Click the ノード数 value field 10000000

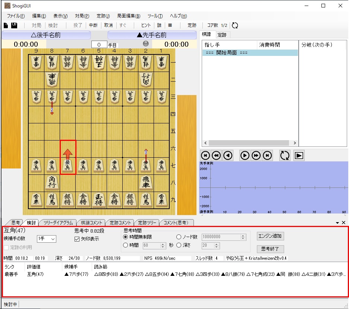pyautogui.click(x=221, y=237)
